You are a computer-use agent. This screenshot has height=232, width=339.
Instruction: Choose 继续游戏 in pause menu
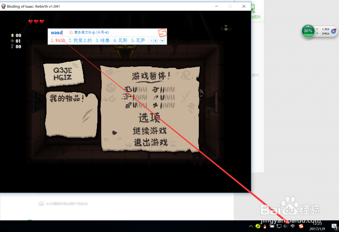(x=149, y=131)
